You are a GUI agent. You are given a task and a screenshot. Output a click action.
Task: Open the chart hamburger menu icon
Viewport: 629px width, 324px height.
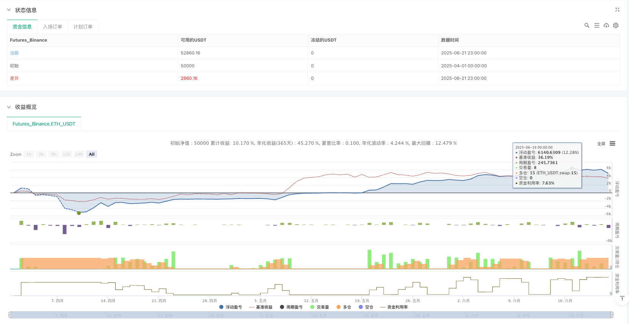pyautogui.click(x=612, y=144)
